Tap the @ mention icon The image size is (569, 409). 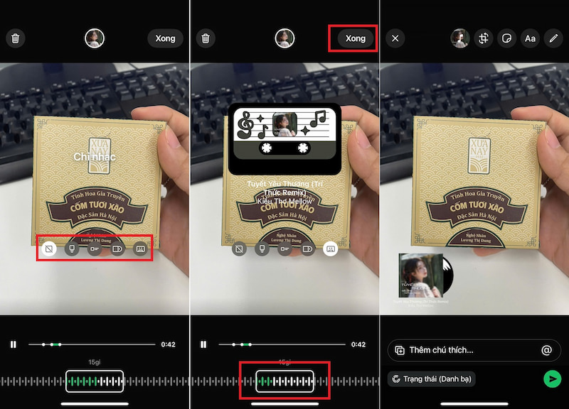pos(546,350)
